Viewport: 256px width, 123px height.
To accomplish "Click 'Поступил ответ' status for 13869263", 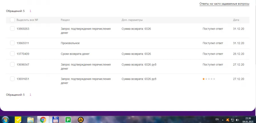I will pyautogui.click(x=213, y=29).
